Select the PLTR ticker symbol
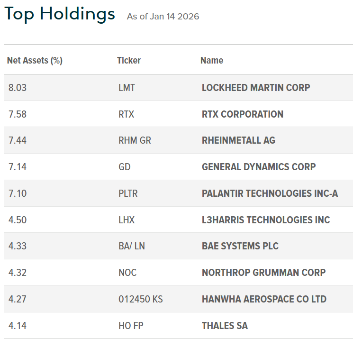 pyautogui.click(x=128, y=193)
